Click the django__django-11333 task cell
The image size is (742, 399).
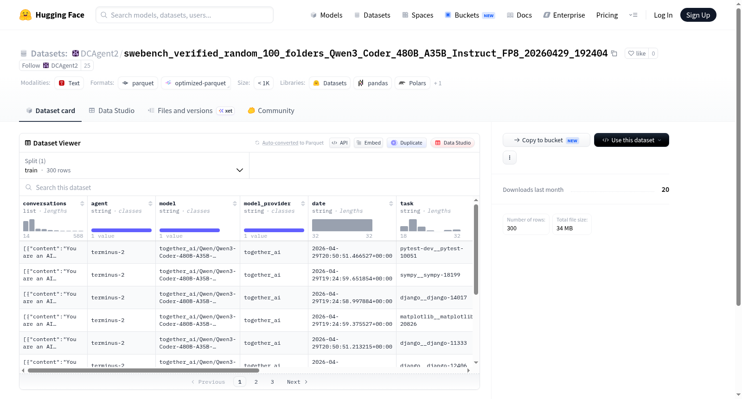tap(435, 343)
